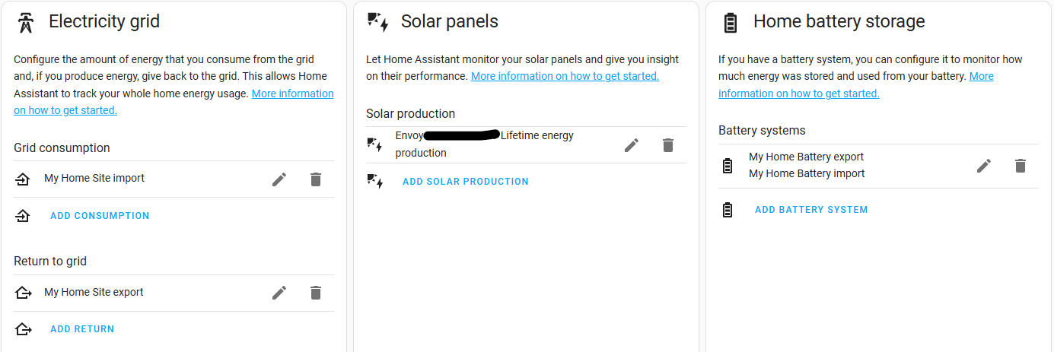Delete the My Home Site import entry
The height and width of the screenshot is (352, 1054).
(316, 179)
